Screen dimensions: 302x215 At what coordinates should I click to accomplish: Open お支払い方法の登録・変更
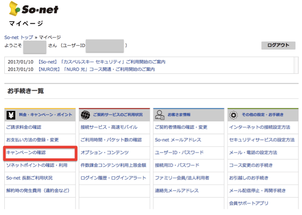[x=32, y=140]
